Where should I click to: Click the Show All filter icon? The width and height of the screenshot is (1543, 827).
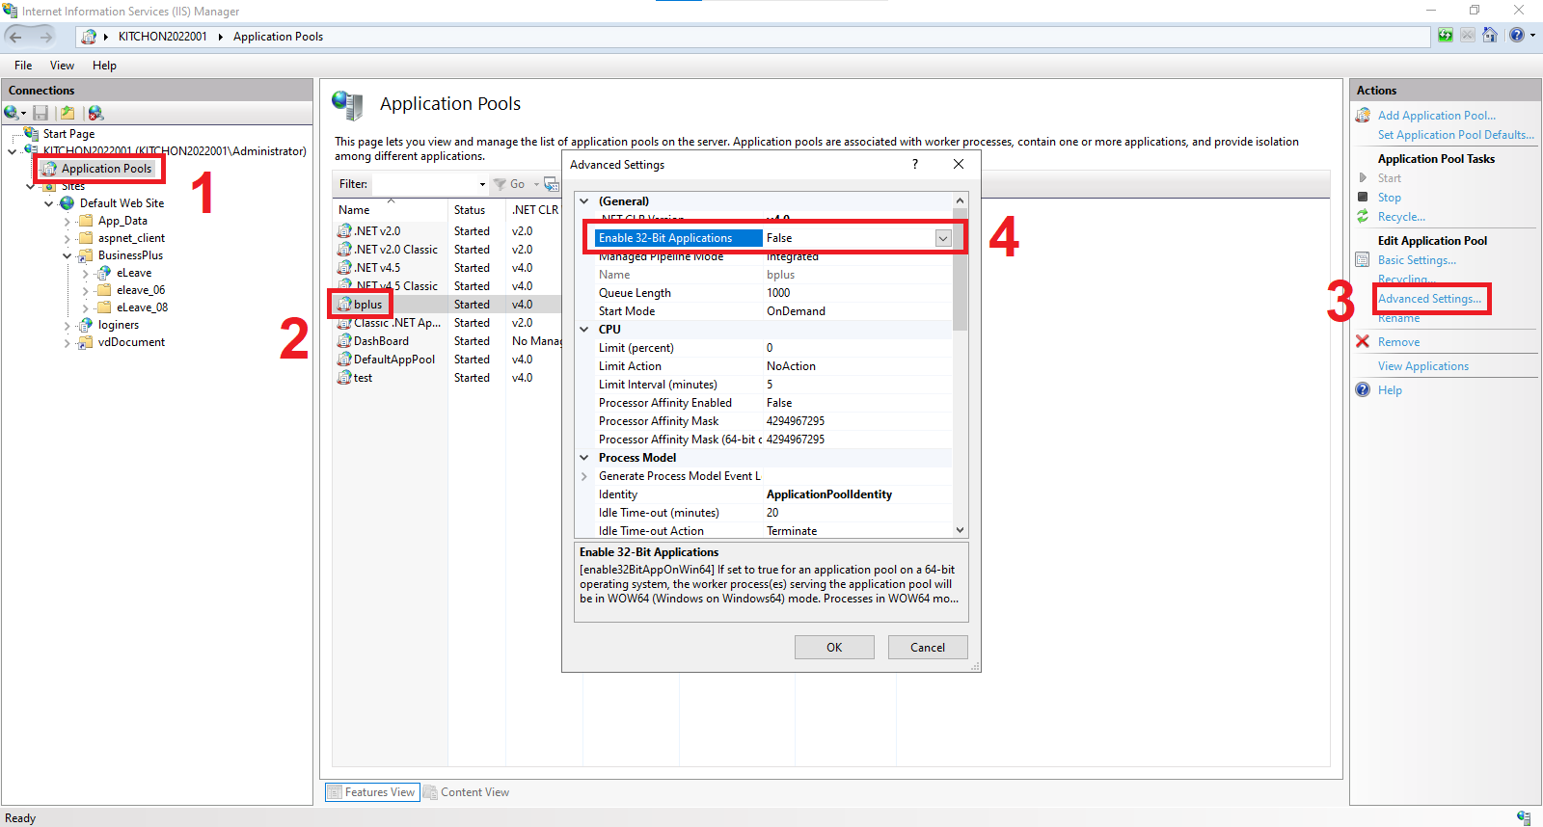[x=552, y=184]
